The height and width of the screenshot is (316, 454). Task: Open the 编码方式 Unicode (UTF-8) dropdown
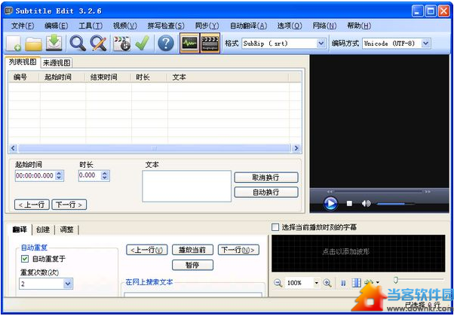pos(425,44)
